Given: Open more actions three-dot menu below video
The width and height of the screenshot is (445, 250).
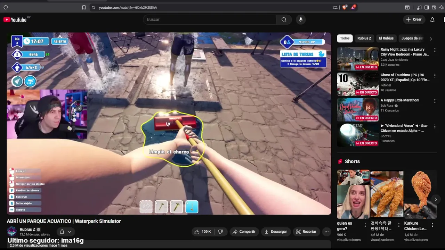Looking at the screenshot, I should tap(326, 232).
